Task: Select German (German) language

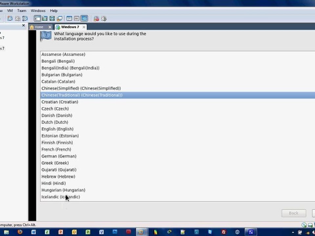Action: [178, 156]
